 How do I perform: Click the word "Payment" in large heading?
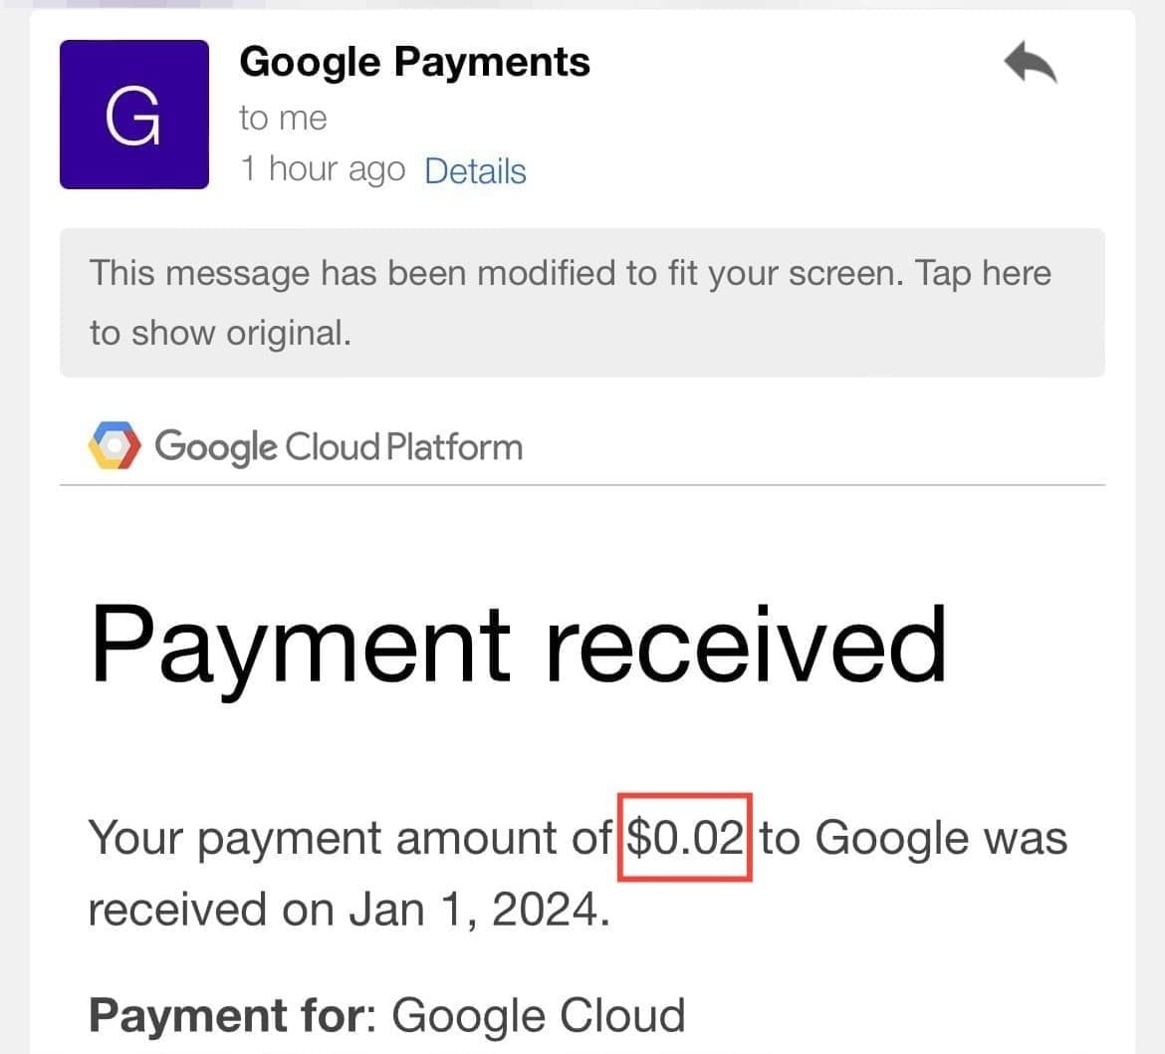coord(301,646)
